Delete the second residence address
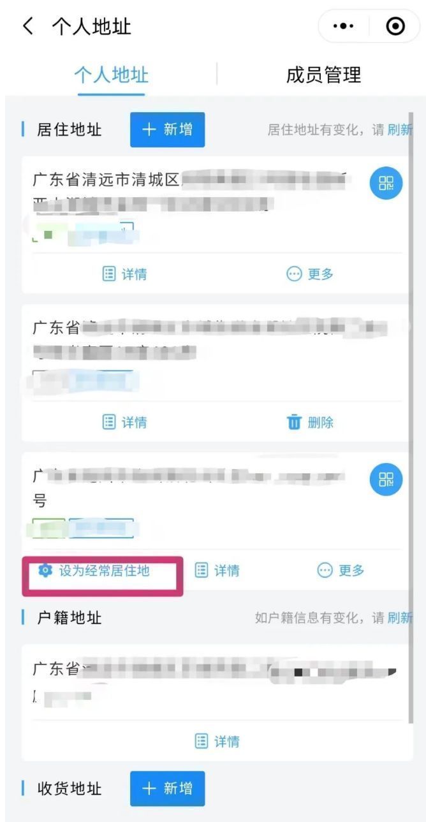 [311, 422]
